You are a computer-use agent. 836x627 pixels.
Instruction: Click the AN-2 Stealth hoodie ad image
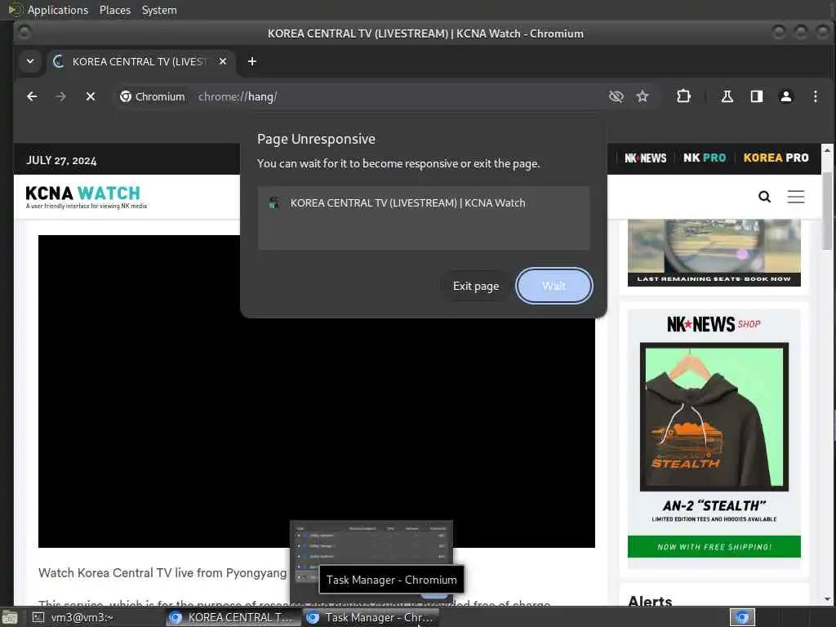[x=714, y=416]
